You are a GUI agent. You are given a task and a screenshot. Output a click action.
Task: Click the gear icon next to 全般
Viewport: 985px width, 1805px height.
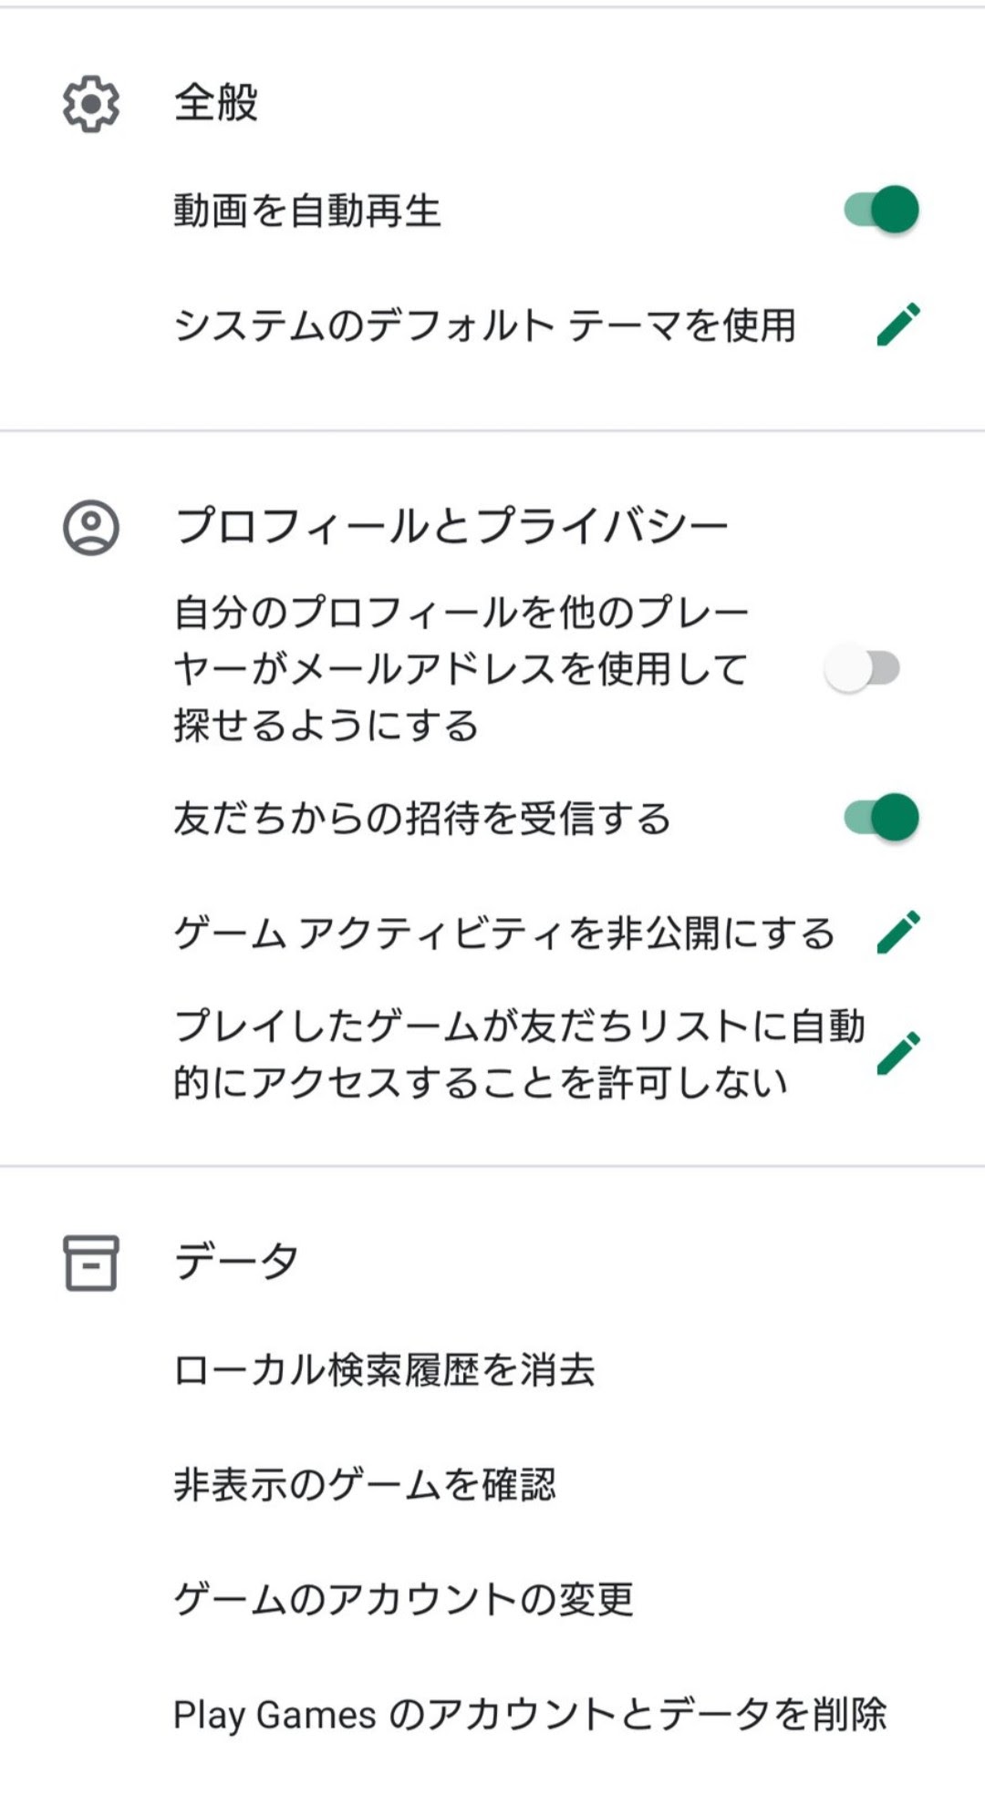click(x=91, y=104)
